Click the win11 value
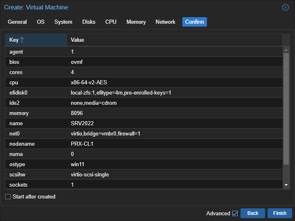Image resolution: width=295 pixels, height=221 pixels. point(77,165)
